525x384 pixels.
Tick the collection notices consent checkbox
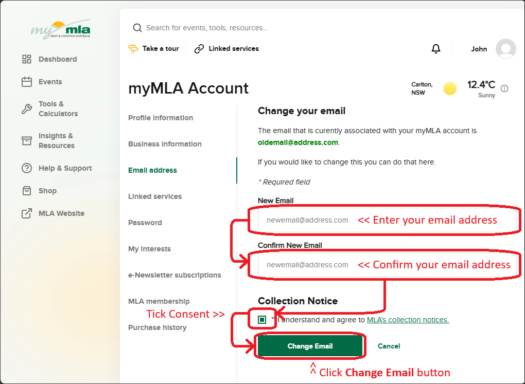pyautogui.click(x=262, y=320)
